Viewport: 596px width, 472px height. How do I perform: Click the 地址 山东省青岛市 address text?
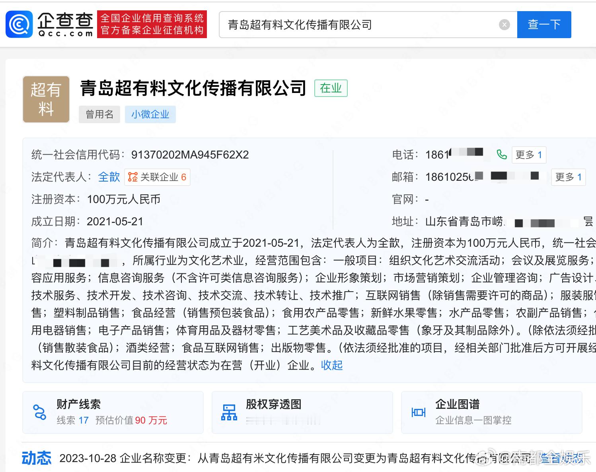(x=464, y=221)
